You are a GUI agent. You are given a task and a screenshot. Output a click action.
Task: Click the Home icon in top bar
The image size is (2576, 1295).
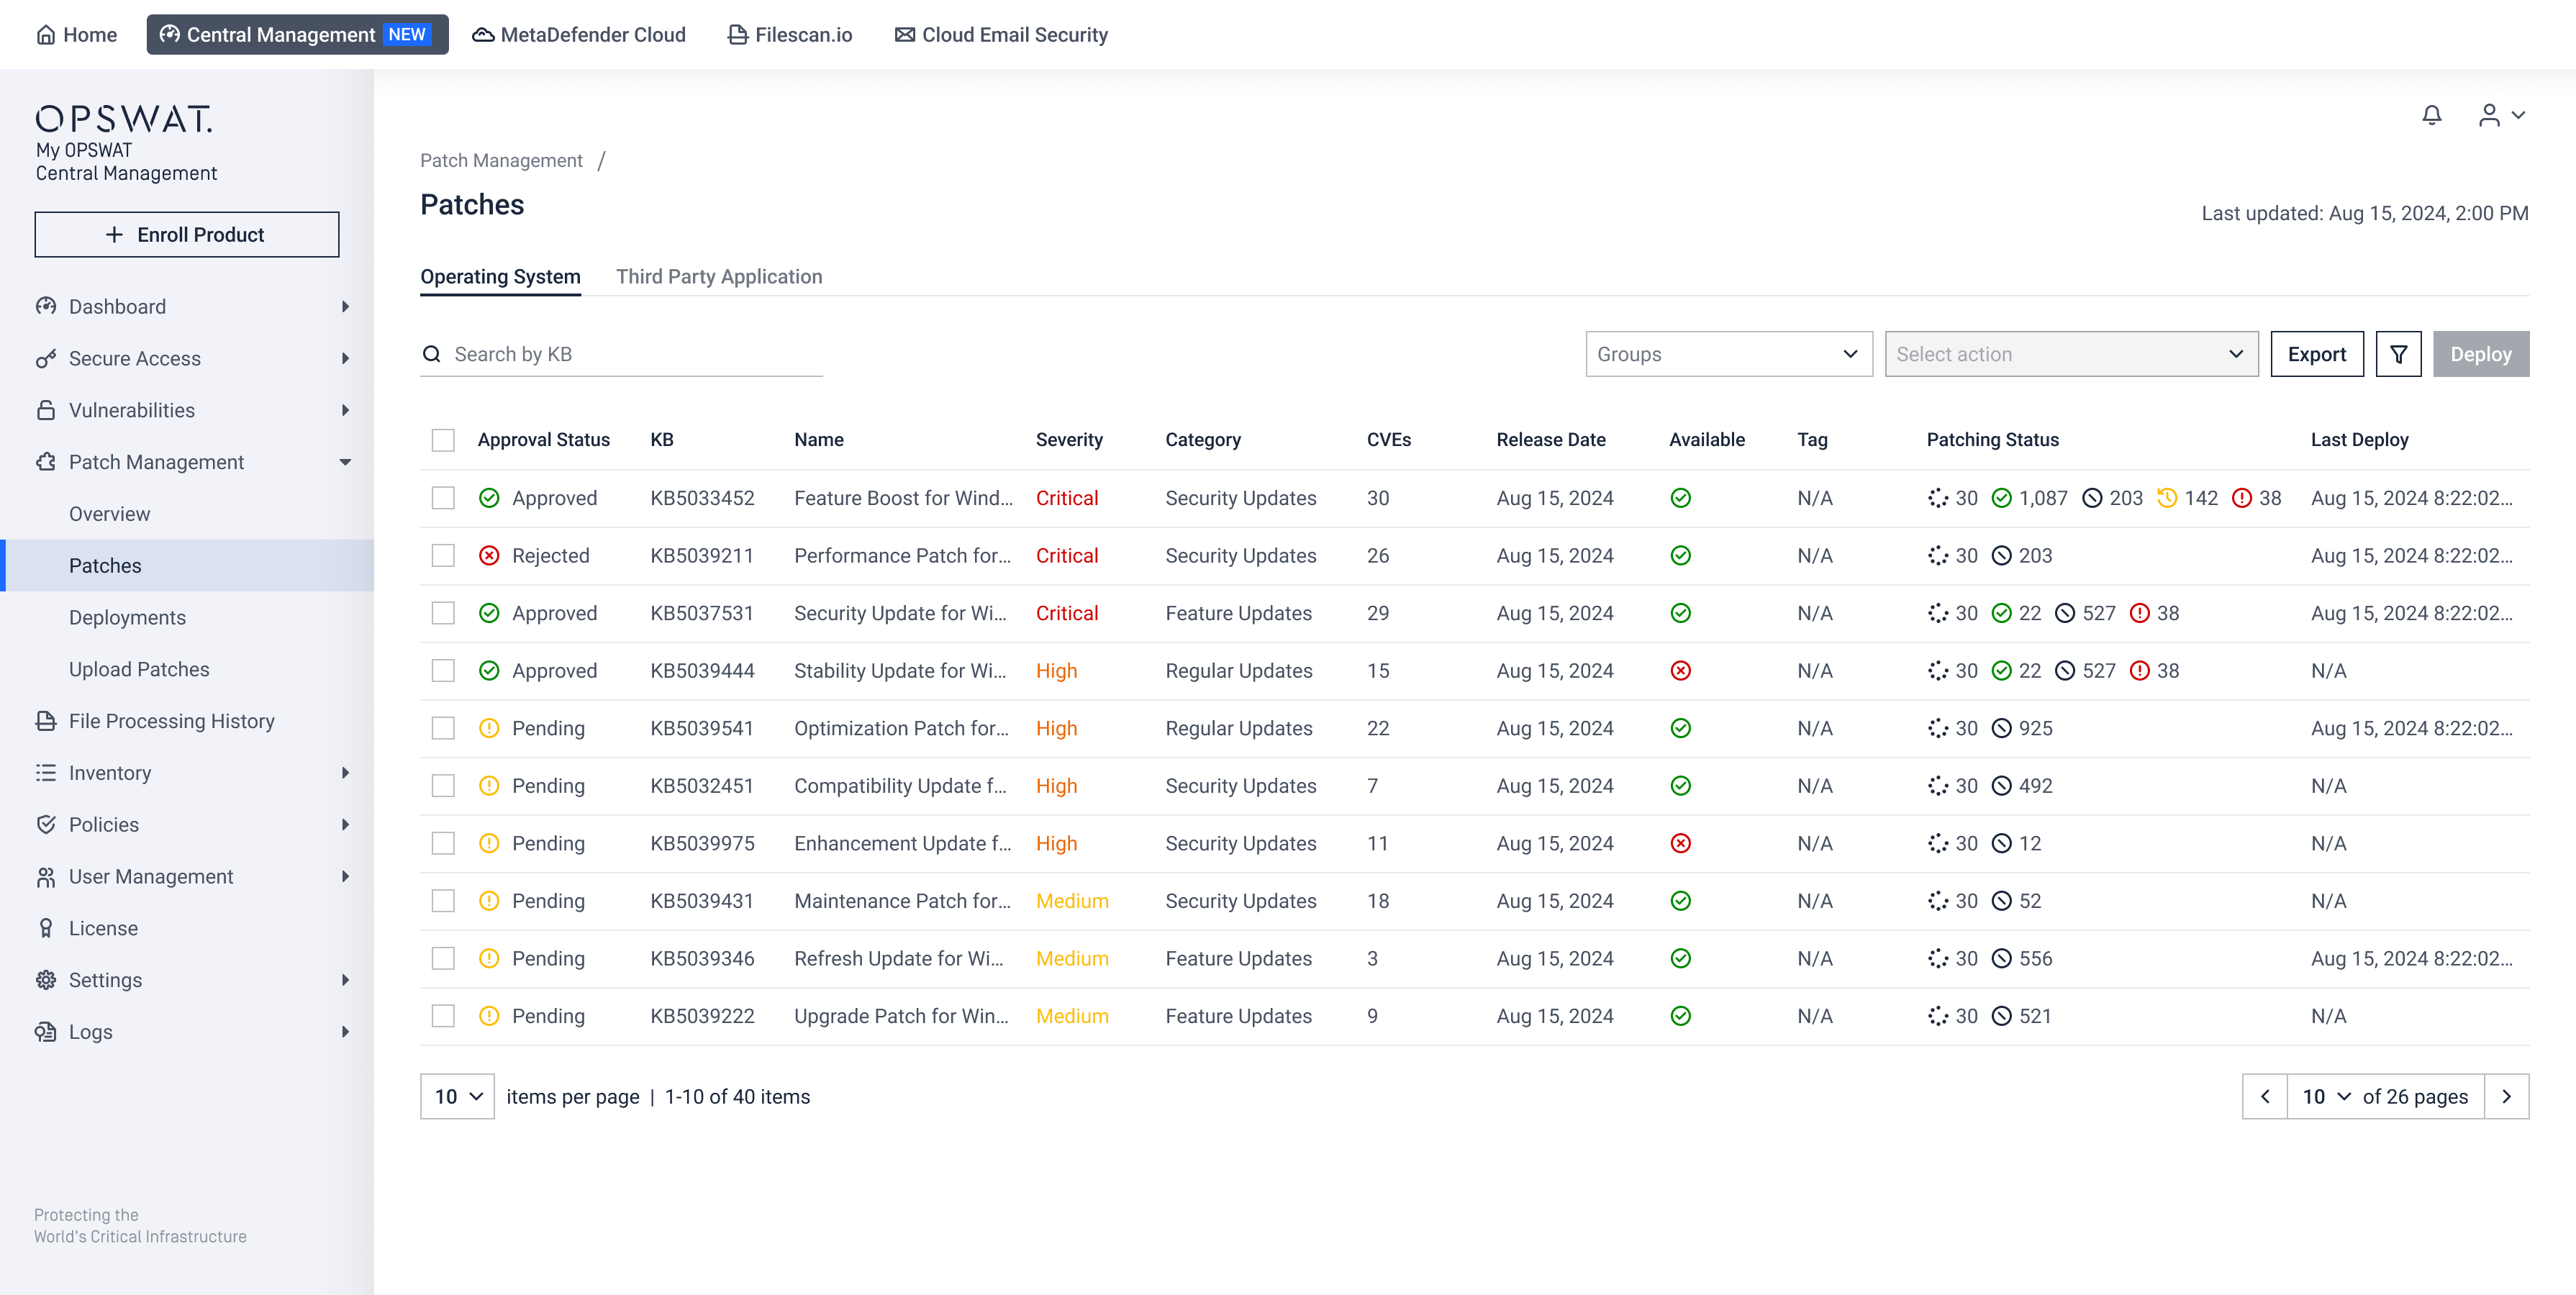(46, 35)
